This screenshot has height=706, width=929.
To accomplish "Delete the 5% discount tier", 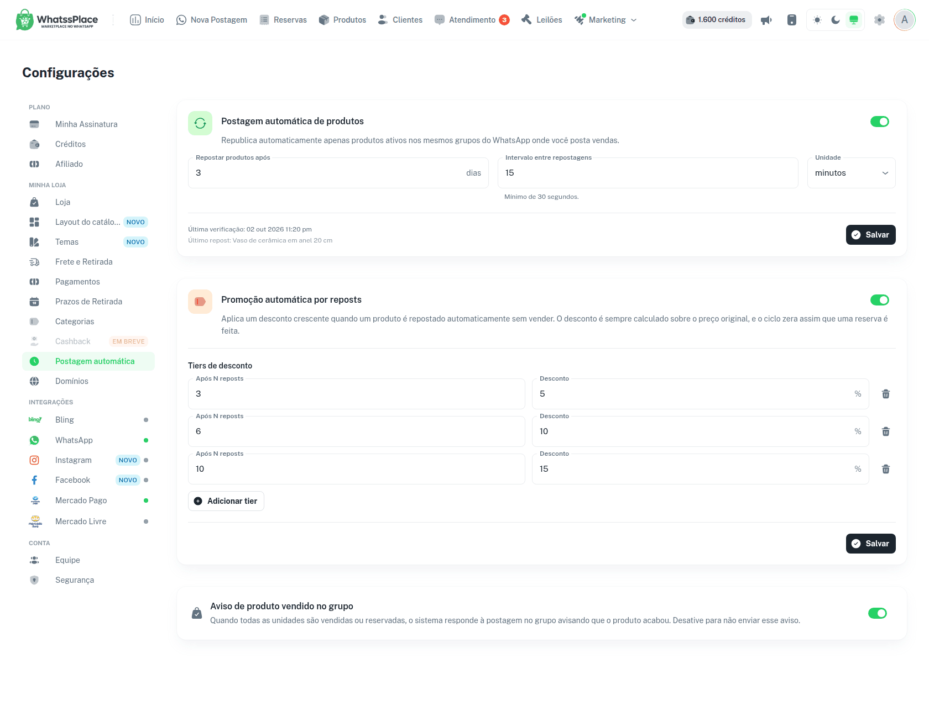I will coord(886,394).
